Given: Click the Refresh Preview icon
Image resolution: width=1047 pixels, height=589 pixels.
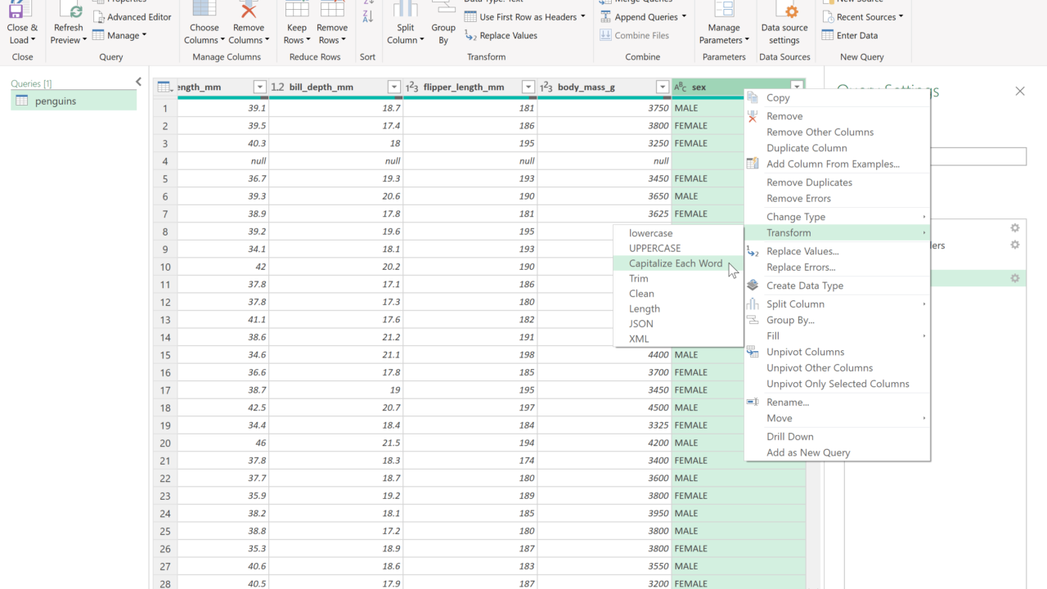Looking at the screenshot, I should pos(69,11).
